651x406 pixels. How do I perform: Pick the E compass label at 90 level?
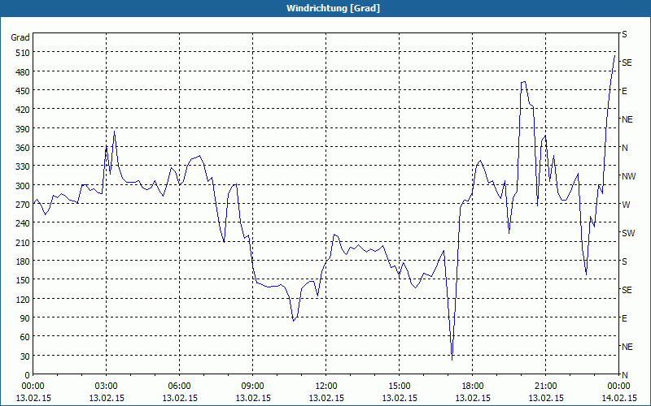tap(624, 318)
